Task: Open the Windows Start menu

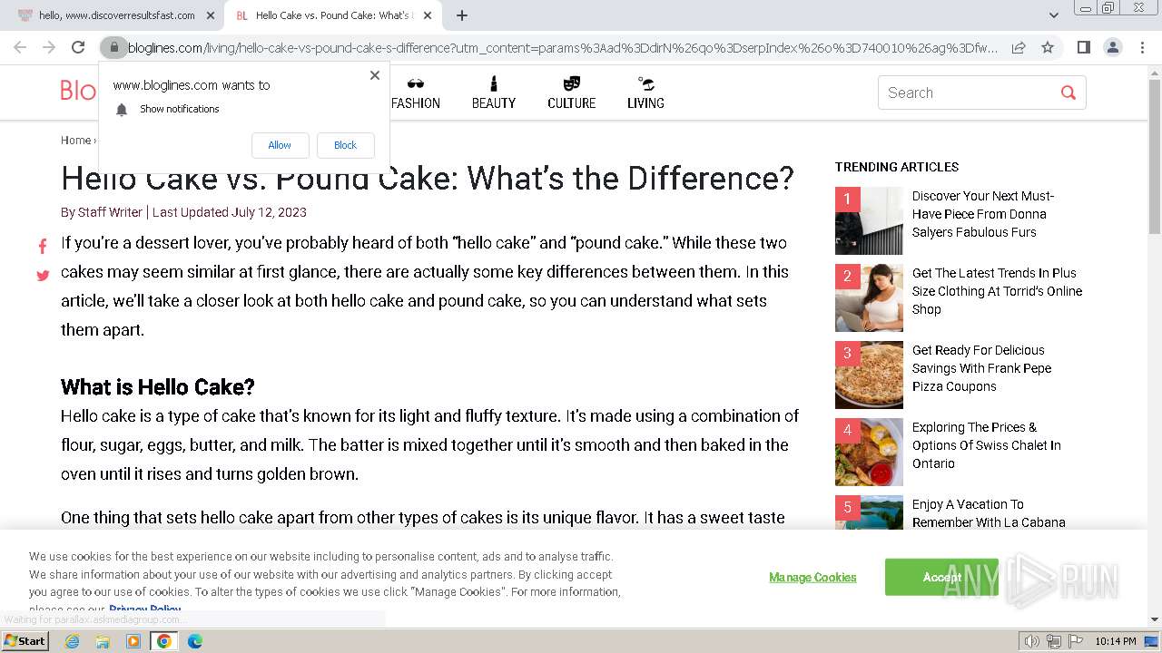Action: click(25, 641)
